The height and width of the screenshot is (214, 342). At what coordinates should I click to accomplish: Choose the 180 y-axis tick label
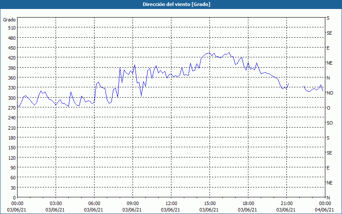(x=12, y=138)
